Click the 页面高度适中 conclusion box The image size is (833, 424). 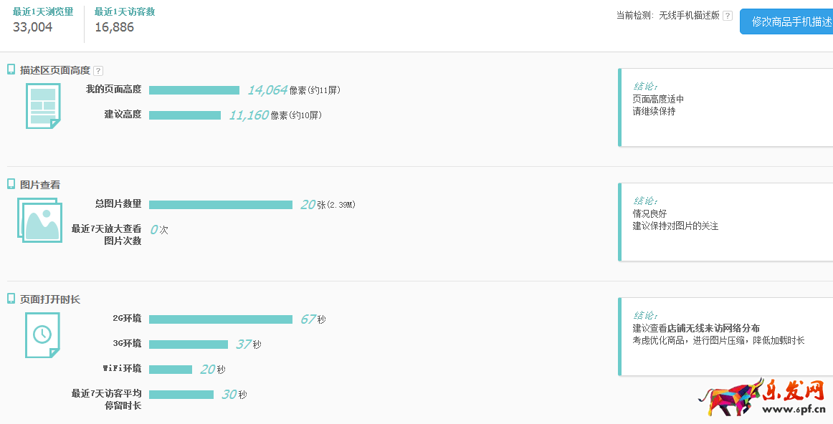[724, 107]
